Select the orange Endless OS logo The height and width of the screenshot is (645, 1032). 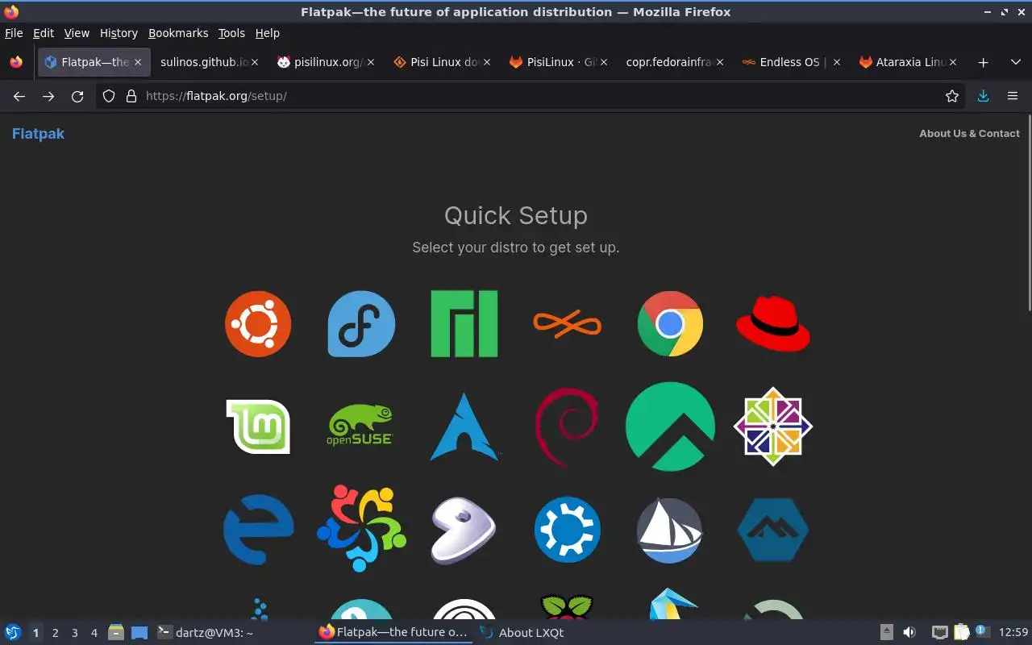(568, 324)
